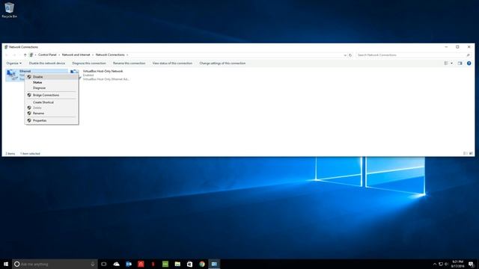Open the green app on the taskbar
Image resolution: width=479 pixels, height=269 pixels.
click(x=165, y=264)
